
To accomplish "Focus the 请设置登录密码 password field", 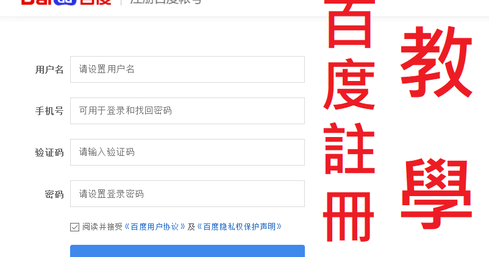I will click(187, 194).
